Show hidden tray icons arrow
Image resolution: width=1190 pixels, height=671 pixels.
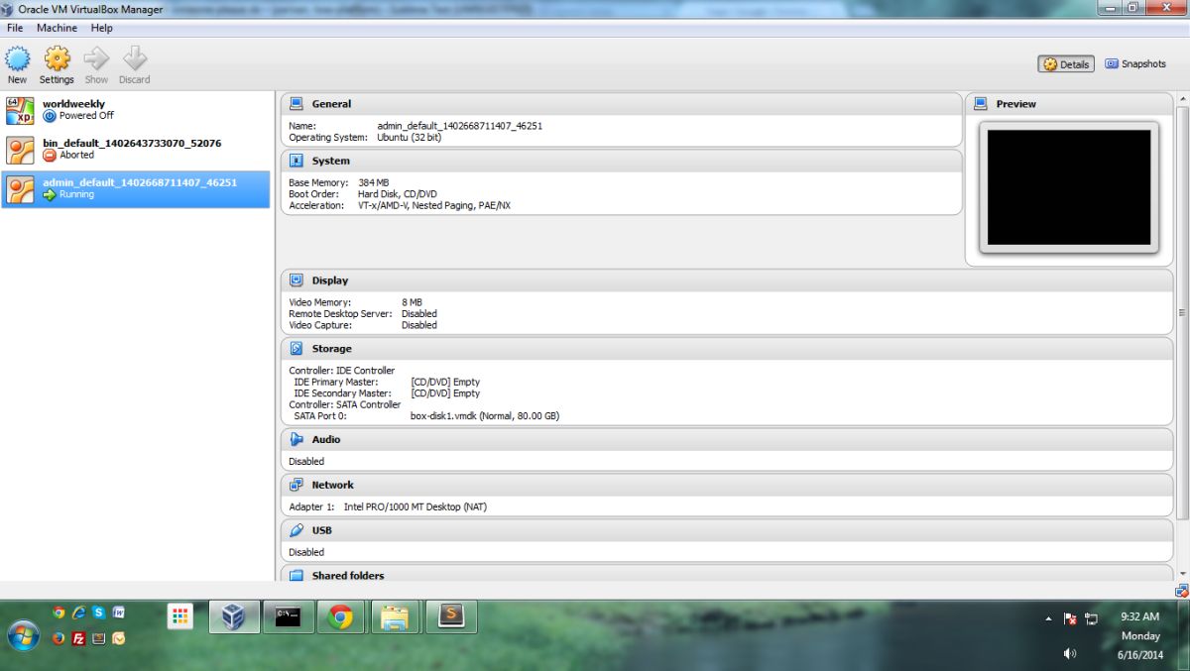(x=1048, y=618)
